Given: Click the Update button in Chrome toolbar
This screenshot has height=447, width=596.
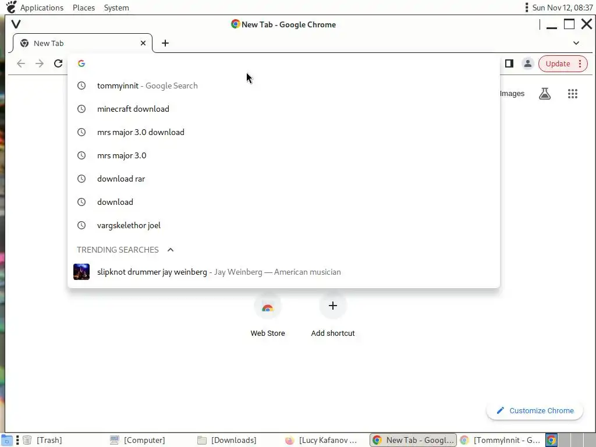Looking at the screenshot, I should tap(558, 64).
